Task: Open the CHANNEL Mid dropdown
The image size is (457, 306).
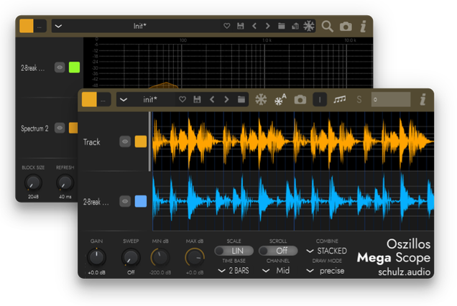Action: click(277, 271)
